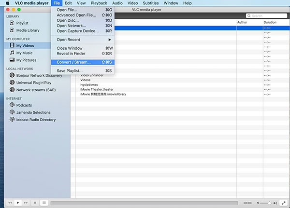Select Open Network... menu entry
The width and height of the screenshot is (290, 208).
(83, 26)
